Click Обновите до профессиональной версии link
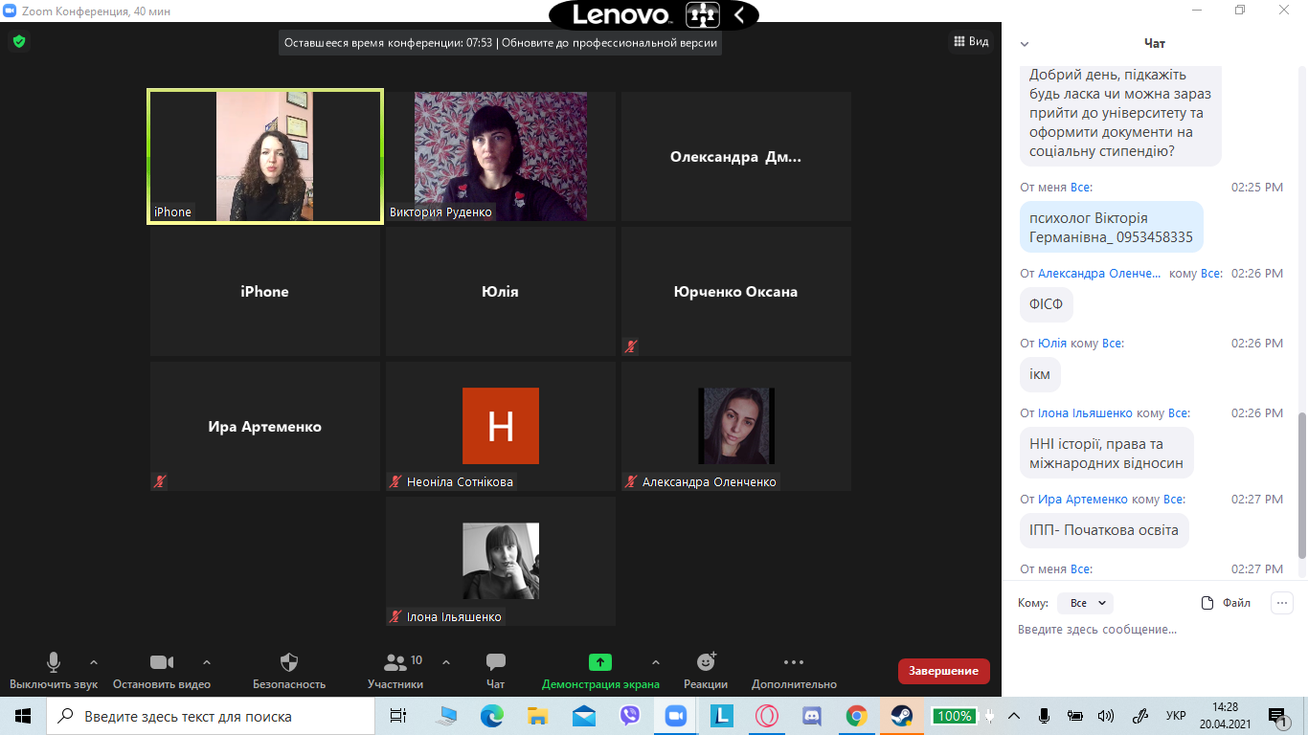Viewport: 1308px width, 735px height. point(609,42)
